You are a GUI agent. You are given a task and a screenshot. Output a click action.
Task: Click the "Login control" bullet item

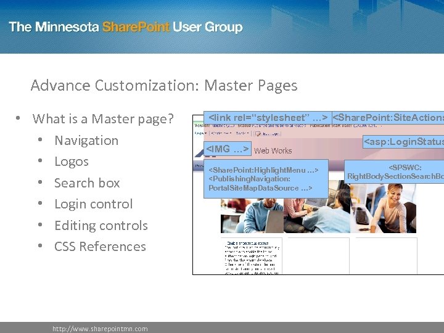[94, 204]
